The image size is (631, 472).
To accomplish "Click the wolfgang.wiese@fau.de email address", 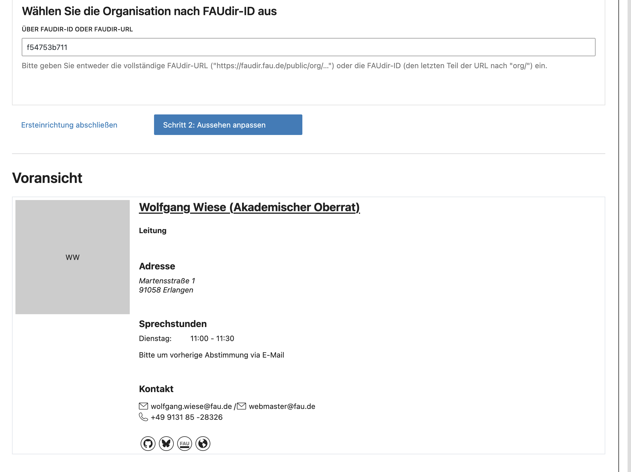I will tap(191, 406).
